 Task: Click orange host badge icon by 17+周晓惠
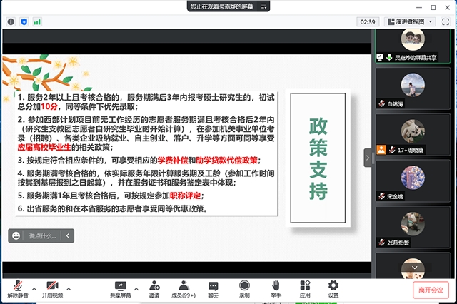pyautogui.click(x=381, y=150)
